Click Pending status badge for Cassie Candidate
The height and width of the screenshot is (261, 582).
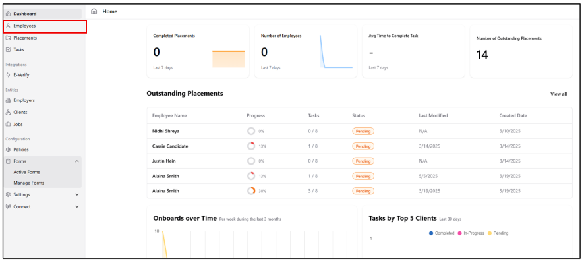point(363,146)
